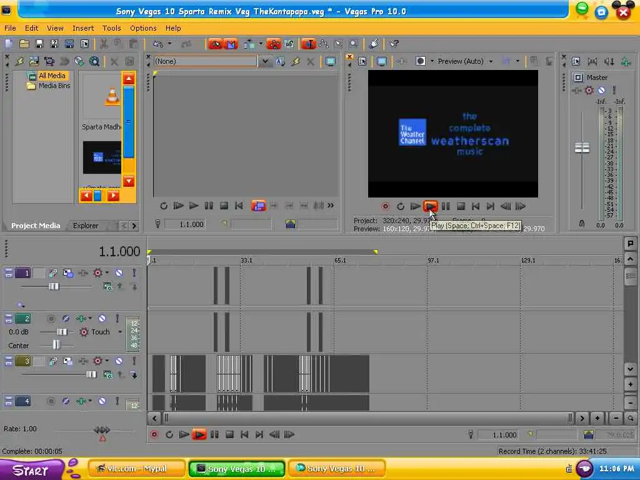The height and width of the screenshot is (480, 640).
Task: Click the weatherscan media thumbnail
Action: tap(102, 157)
